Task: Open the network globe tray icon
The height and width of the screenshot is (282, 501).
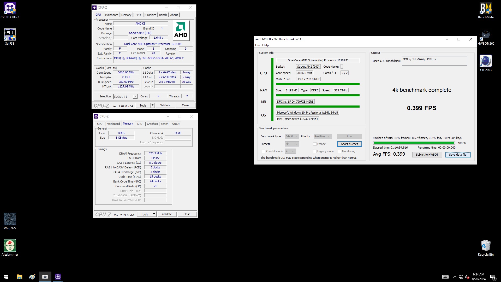Action: 461,277
